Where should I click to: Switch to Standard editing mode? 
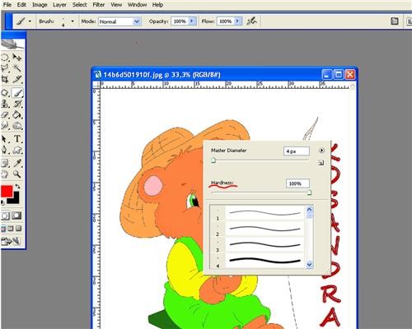tap(5, 215)
